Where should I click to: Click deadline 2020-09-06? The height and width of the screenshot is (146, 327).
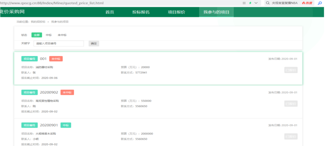(49, 78)
